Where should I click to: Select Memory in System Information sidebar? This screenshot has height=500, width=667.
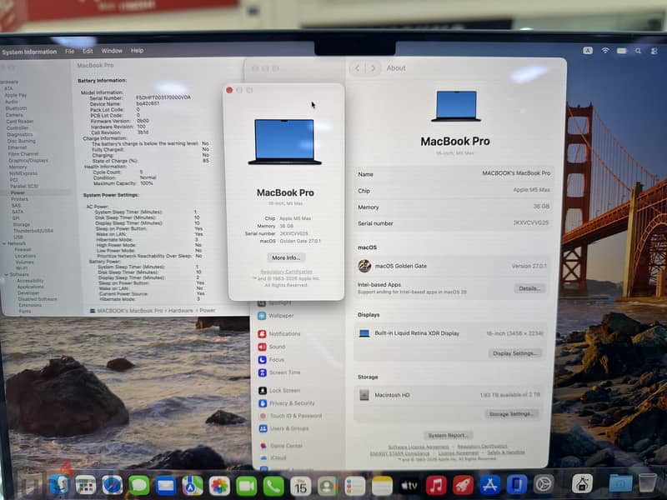click(x=18, y=167)
